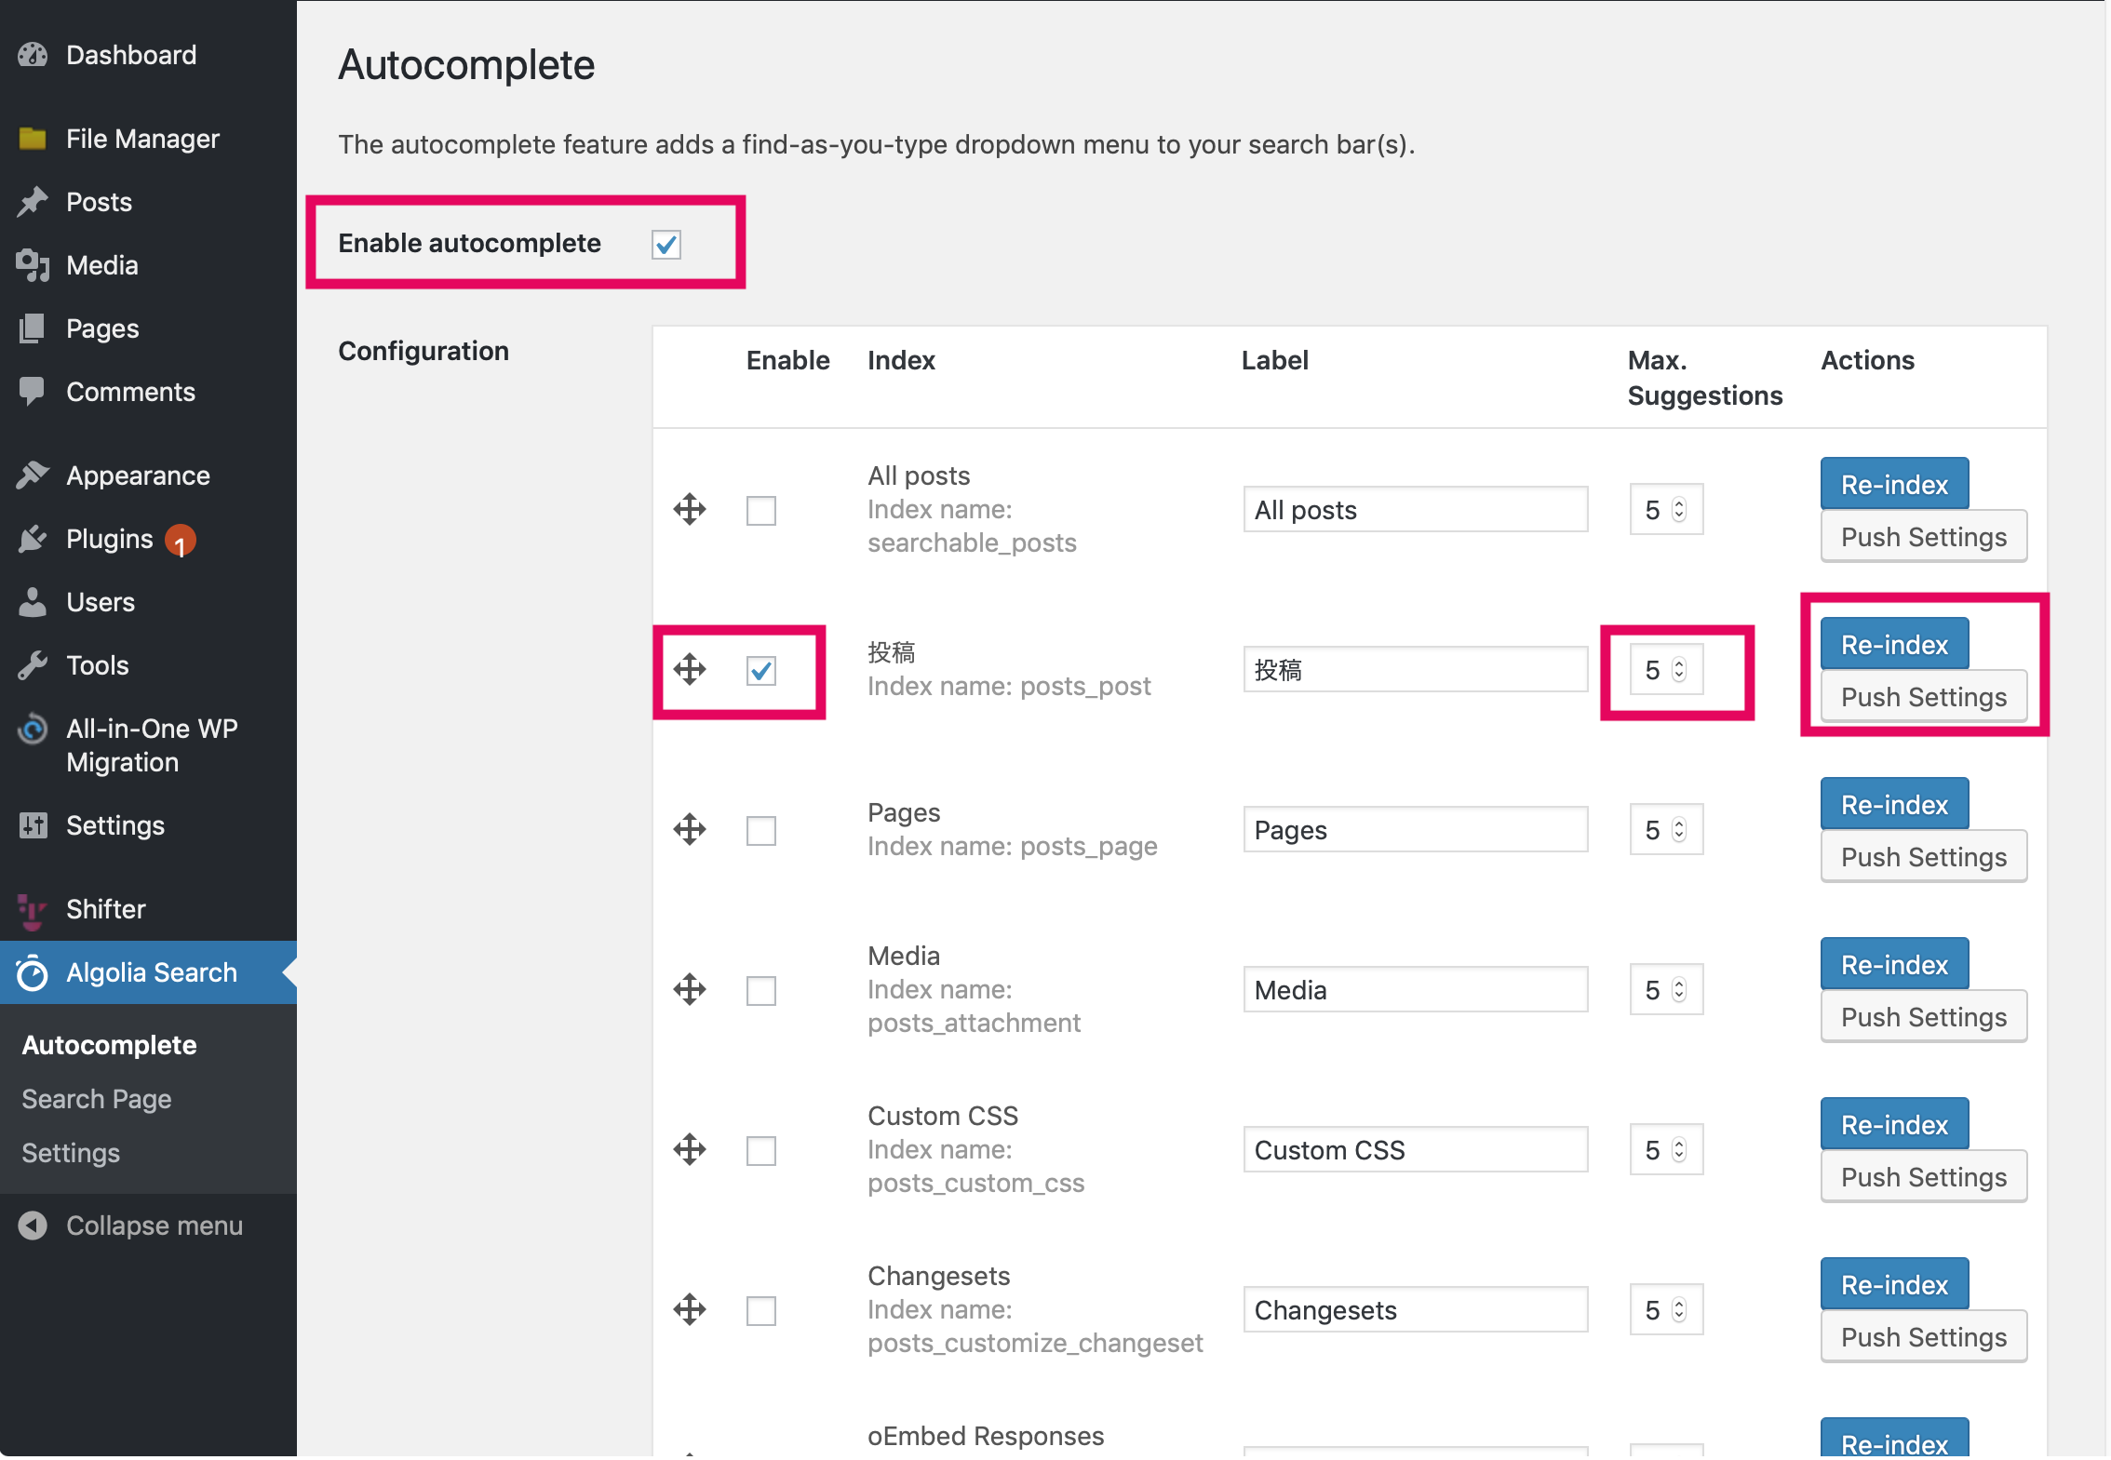Click the Changesets label field
Screen dimensions: 2111x1460
coord(1415,1310)
